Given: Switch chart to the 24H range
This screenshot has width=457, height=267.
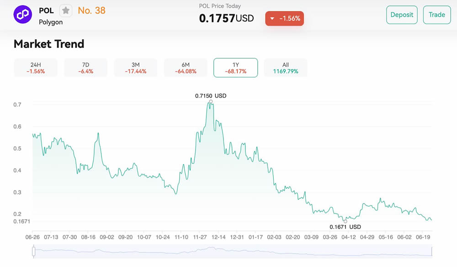Looking at the screenshot, I should [x=36, y=68].
